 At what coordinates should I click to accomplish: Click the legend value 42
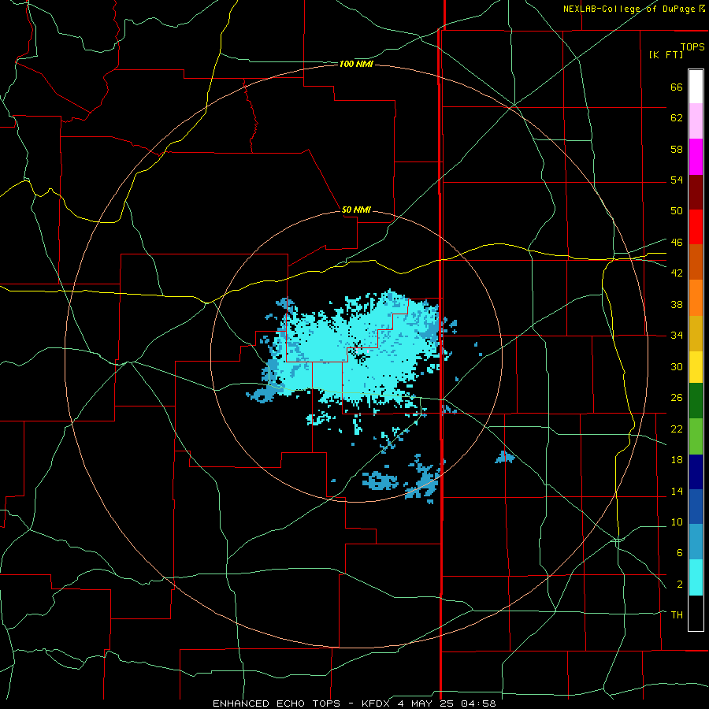(x=677, y=273)
